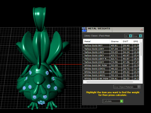Select the Yellow Gold:22KY row
151x113 pixels.
click(x=111, y=62)
